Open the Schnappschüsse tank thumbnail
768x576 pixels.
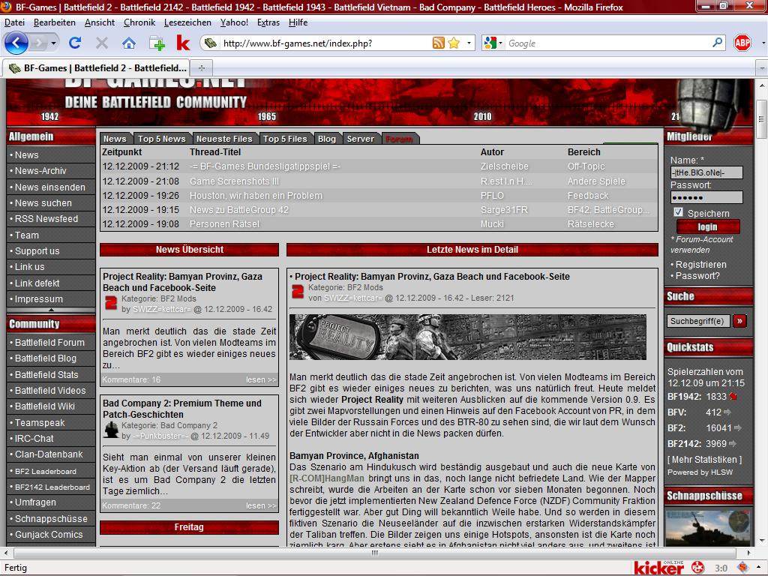[707, 528]
